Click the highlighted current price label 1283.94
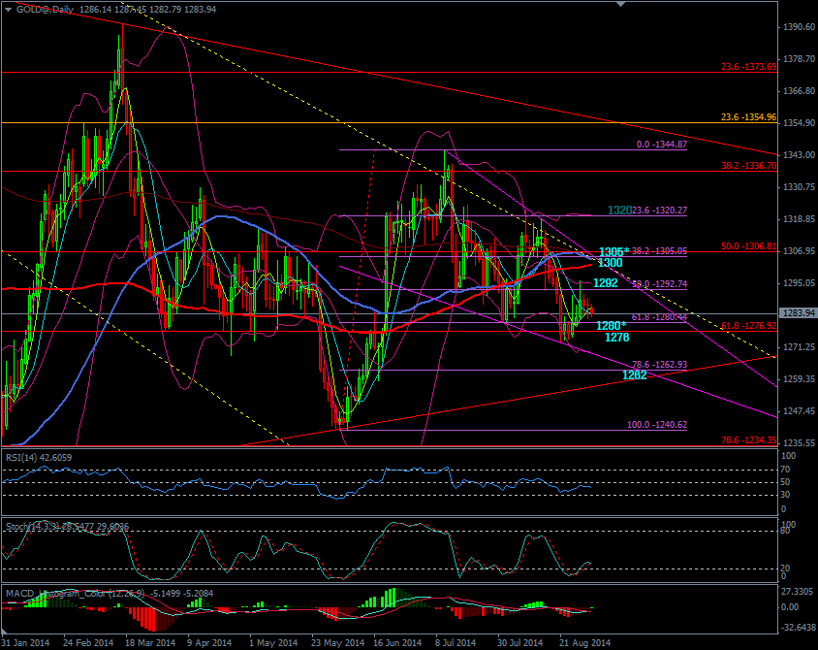 [798, 313]
